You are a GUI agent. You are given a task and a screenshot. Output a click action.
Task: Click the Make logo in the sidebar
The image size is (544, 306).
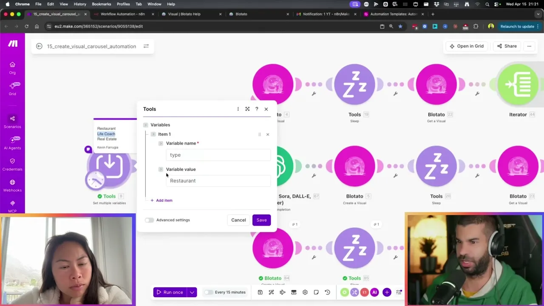coord(13,43)
